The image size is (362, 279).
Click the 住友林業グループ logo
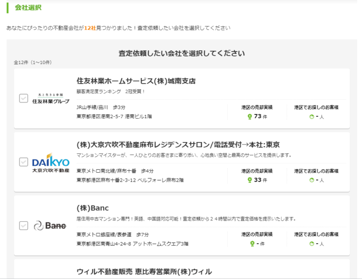51,98
